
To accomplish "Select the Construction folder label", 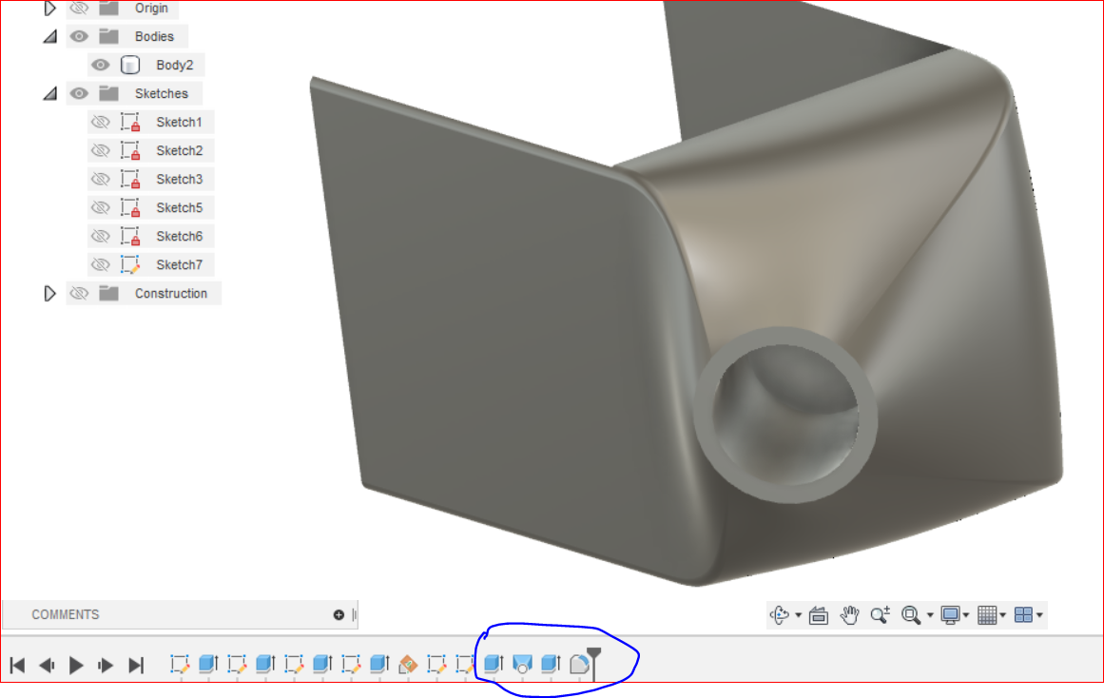I will click(x=171, y=293).
